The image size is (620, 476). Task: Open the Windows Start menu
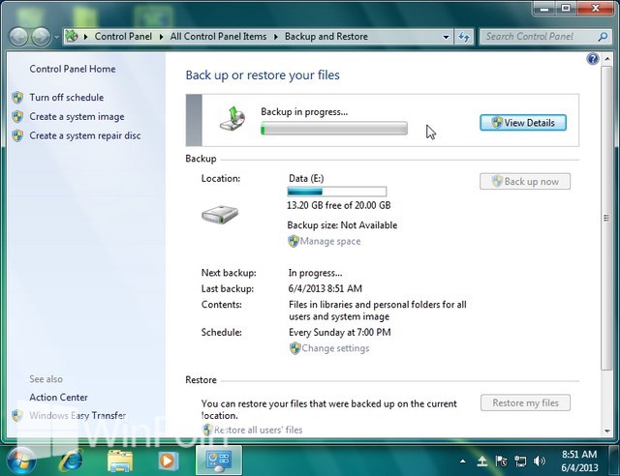click(x=20, y=461)
